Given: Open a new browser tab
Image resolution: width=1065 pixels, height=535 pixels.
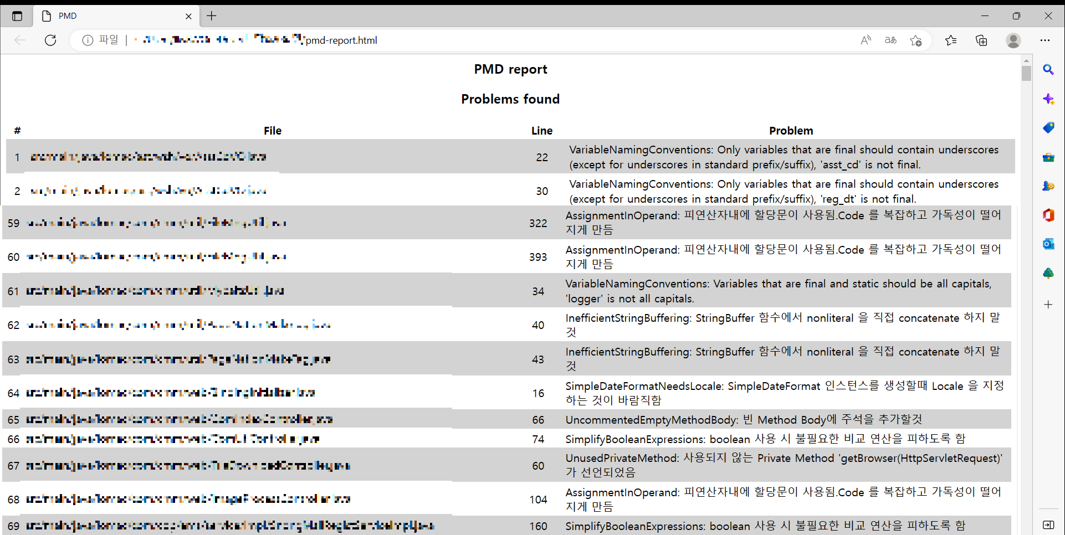Looking at the screenshot, I should click(x=212, y=16).
